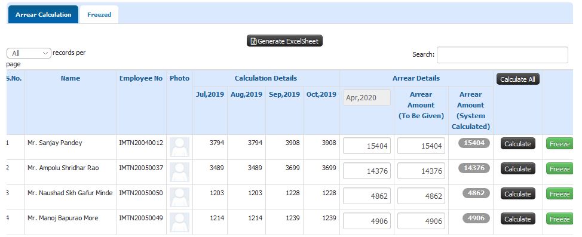
Task: Click the Calculation Details group header
Action: [266, 78]
